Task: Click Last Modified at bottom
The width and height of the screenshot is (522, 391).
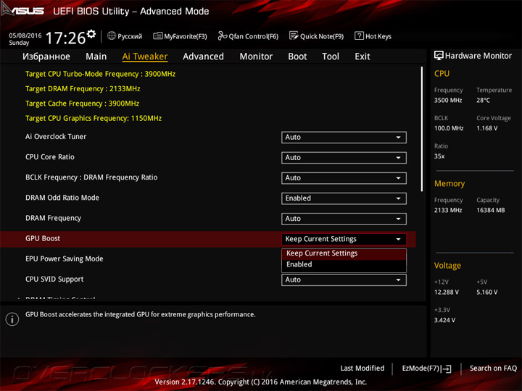Action: click(362, 369)
